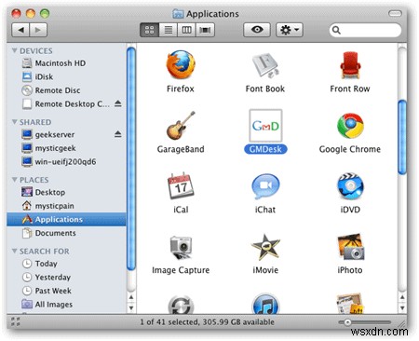Open iDisk in the sidebar

point(66,76)
